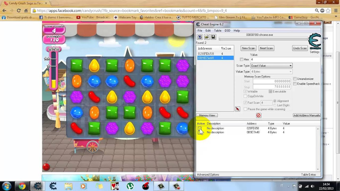
Task: Open Chrome from the taskbar
Action: pyautogui.click(x=22, y=186)
